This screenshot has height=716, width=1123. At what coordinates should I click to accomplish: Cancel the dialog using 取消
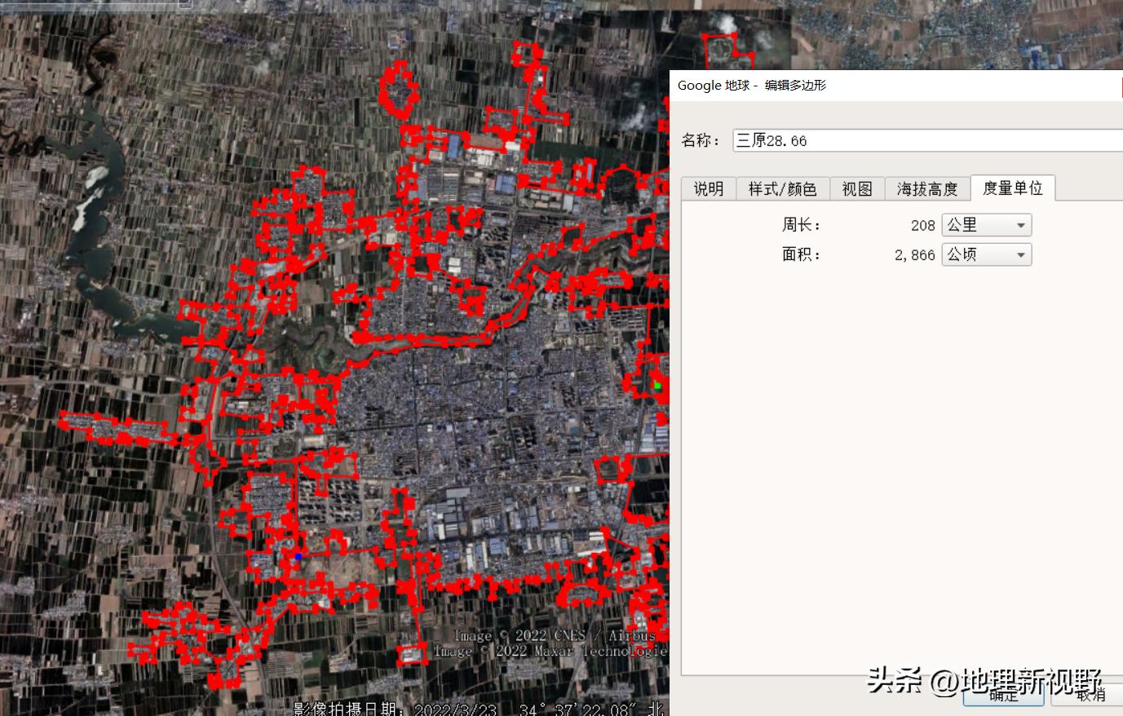(x=1090, y=696)
